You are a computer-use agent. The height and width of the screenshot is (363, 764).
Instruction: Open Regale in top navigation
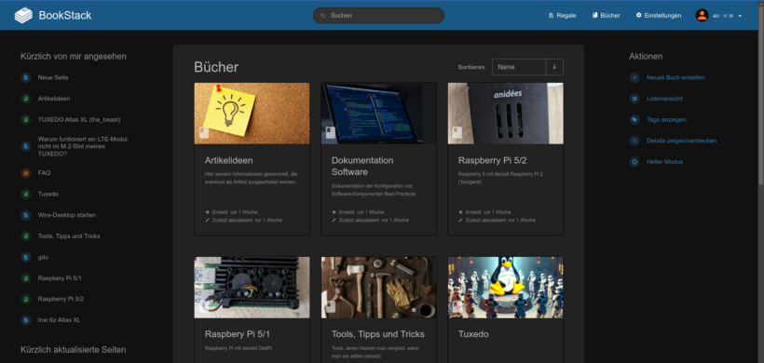562,16
